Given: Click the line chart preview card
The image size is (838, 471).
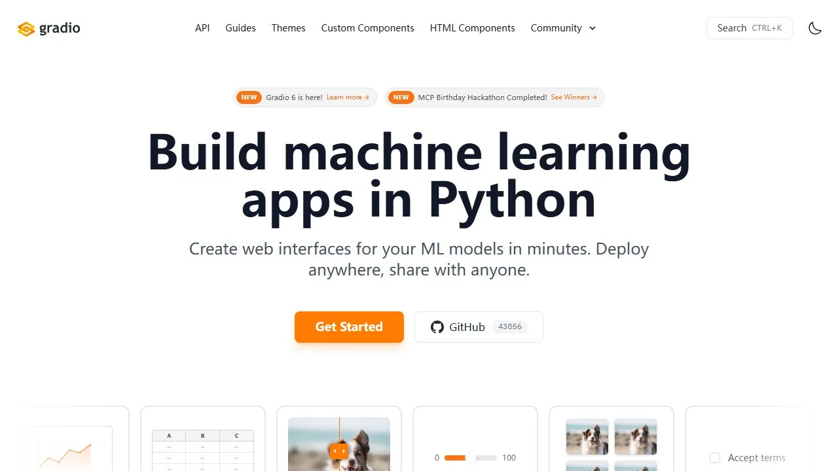Looking at the screenshot, I should click(x=75, y=439).
